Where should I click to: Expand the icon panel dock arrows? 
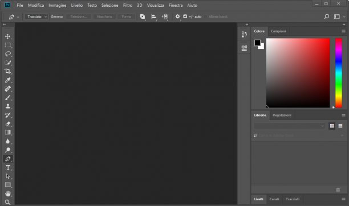click(247, 24)
